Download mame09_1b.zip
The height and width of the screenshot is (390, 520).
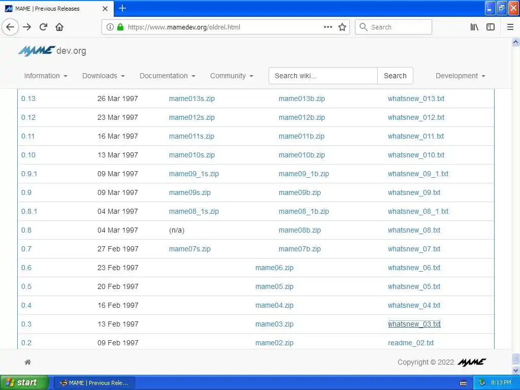click(x=304, y=174)
